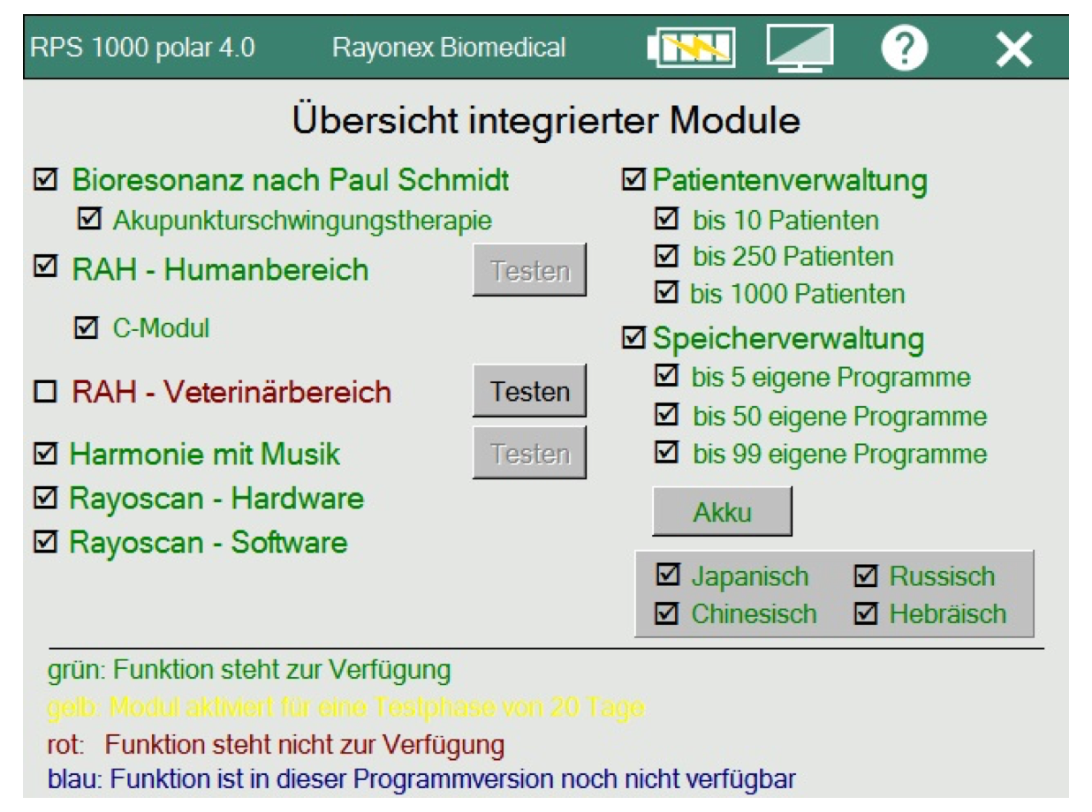Toggle the Patientenverwaltung checkbox

(x=635, y=181)
